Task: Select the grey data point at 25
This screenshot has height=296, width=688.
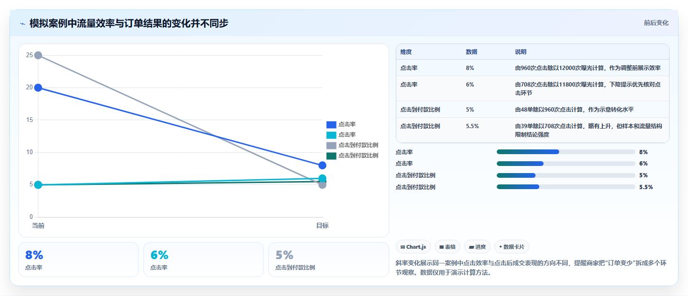Action: 38,55
